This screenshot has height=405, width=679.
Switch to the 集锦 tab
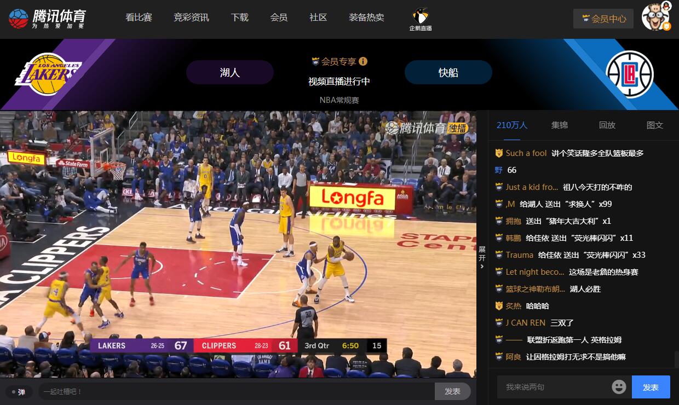coord(560,125)
